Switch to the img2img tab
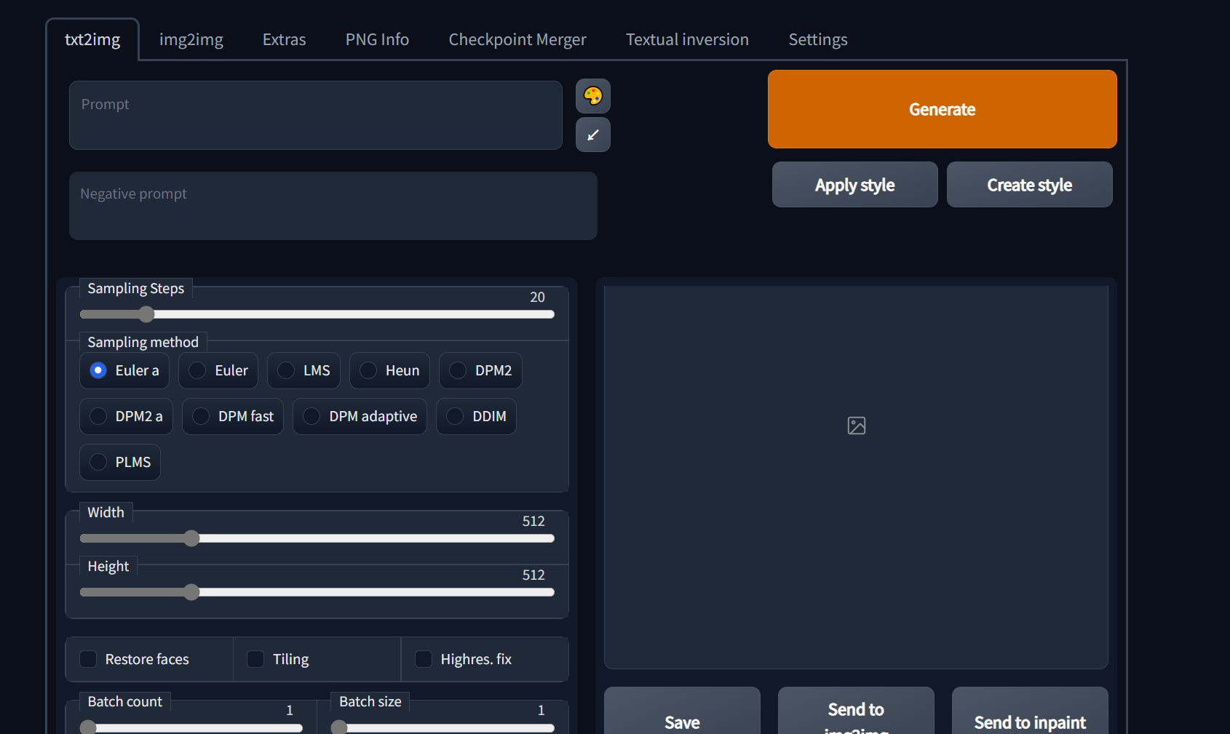 point(191,39)
